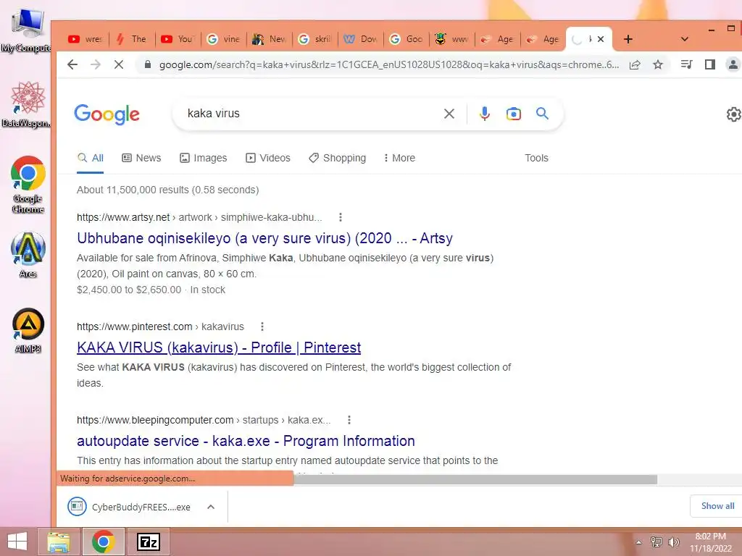Select the All results tab
This screenshot has height=556, width=742.
[x=91, y=159]
